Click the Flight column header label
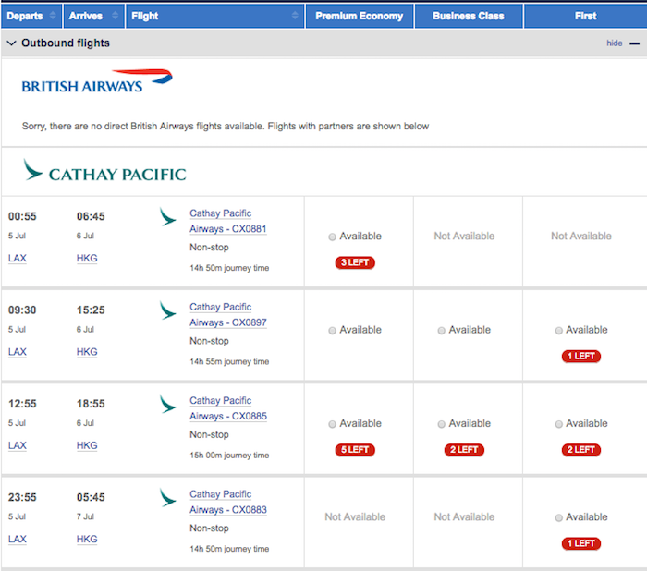This screenshot has width=647, height=571. click(145, 16)
